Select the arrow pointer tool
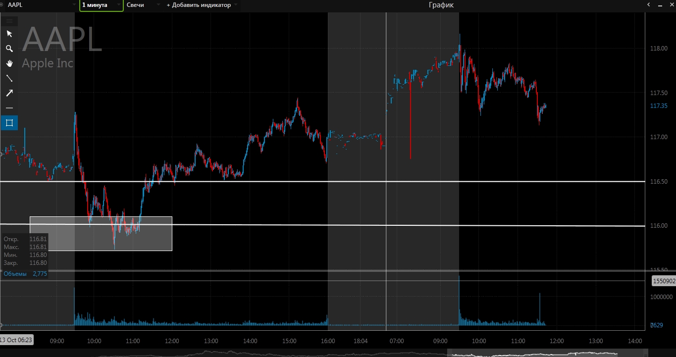Image resolution: width=676 pixels, height=357 pixels. [x=9, y=34]
